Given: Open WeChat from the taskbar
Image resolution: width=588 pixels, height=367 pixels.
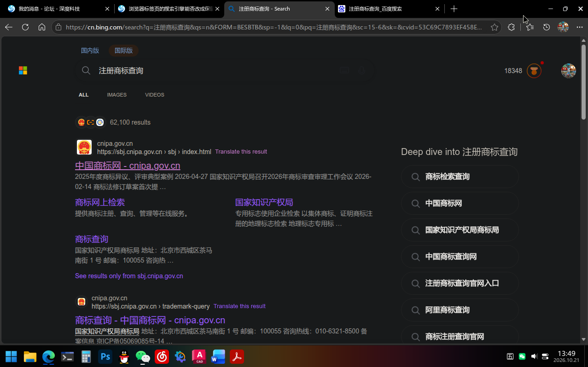Looking at the screenshot, I should 143,356.
